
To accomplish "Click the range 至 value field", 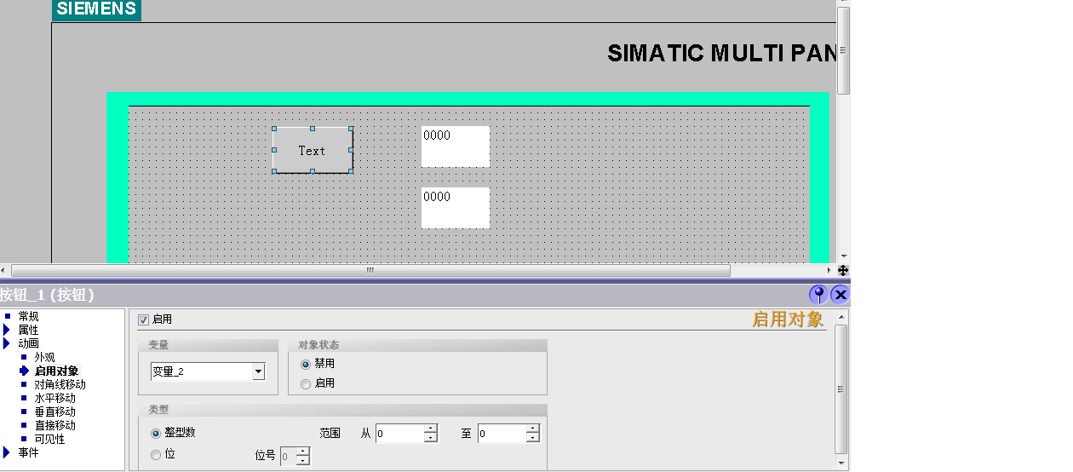I will click(502, 434).
